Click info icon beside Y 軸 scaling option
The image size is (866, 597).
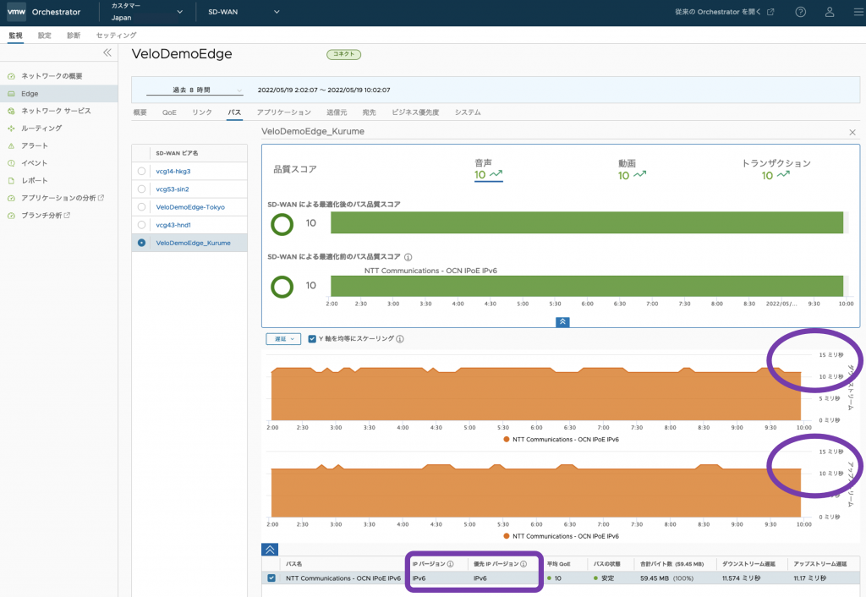pos(400,339)
